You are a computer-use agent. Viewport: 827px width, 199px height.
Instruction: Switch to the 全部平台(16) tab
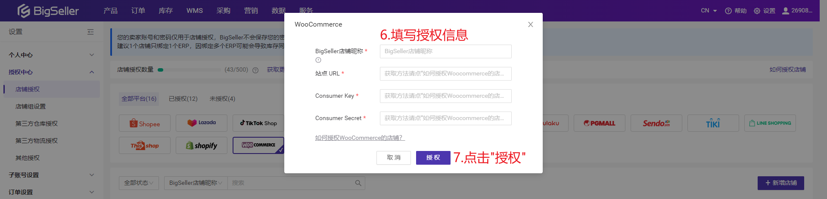(139, 99)
